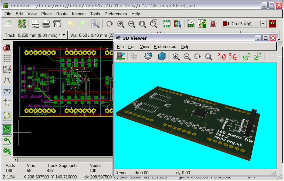
Task: Click the Print board icon
Action: coord(46,24)
